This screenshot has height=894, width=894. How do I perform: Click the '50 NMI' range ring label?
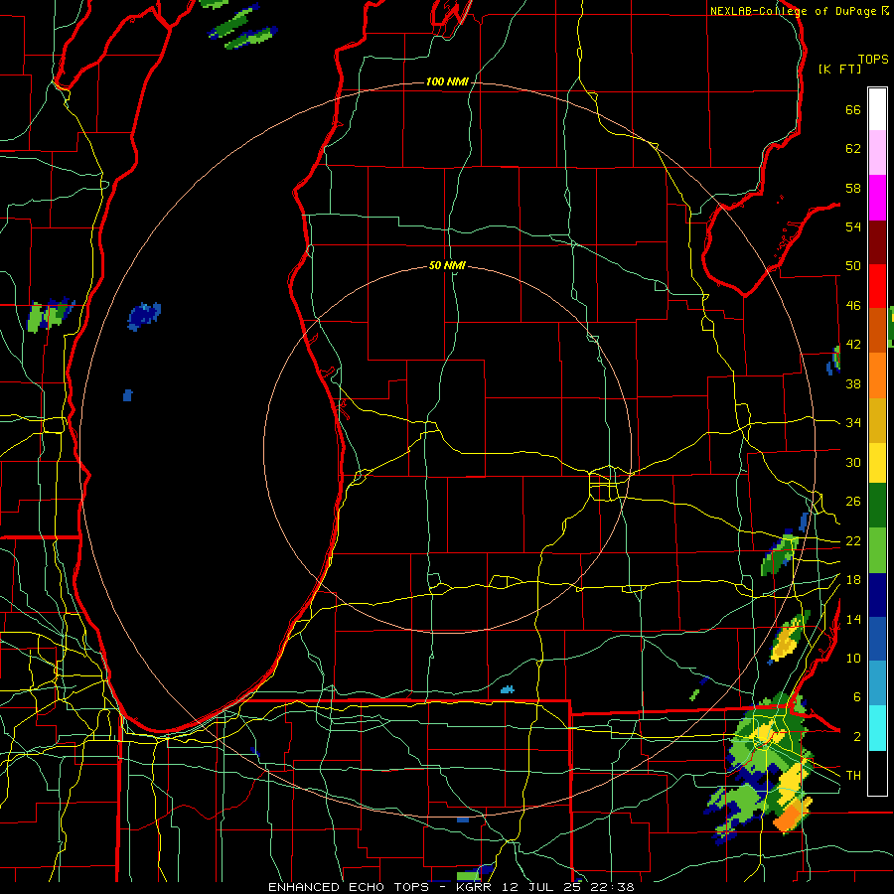click(x=447, y=265)
